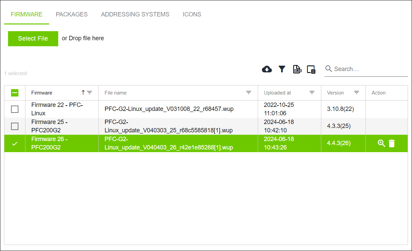Click the cloud download icon
This screenshot has height=251, width=412.
(x=267, y=69)
